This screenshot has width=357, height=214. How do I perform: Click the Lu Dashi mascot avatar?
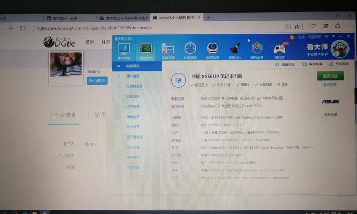339,49
